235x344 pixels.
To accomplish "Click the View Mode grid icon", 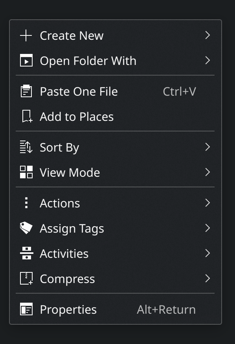I will (26, 172).
